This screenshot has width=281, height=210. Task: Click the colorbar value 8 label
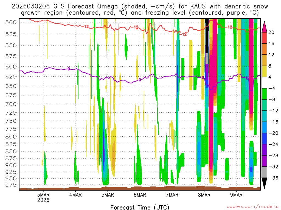(x=270, y=66)
